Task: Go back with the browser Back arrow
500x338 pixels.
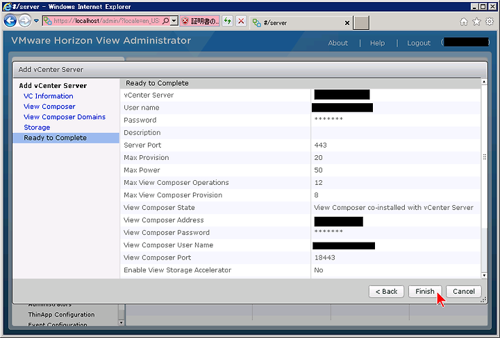Action: [x=10, y=21]
